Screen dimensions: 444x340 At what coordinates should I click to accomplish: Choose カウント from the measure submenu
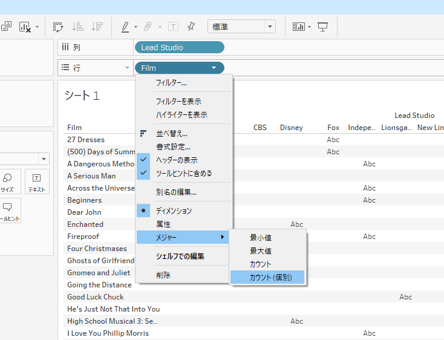[267, 264]
